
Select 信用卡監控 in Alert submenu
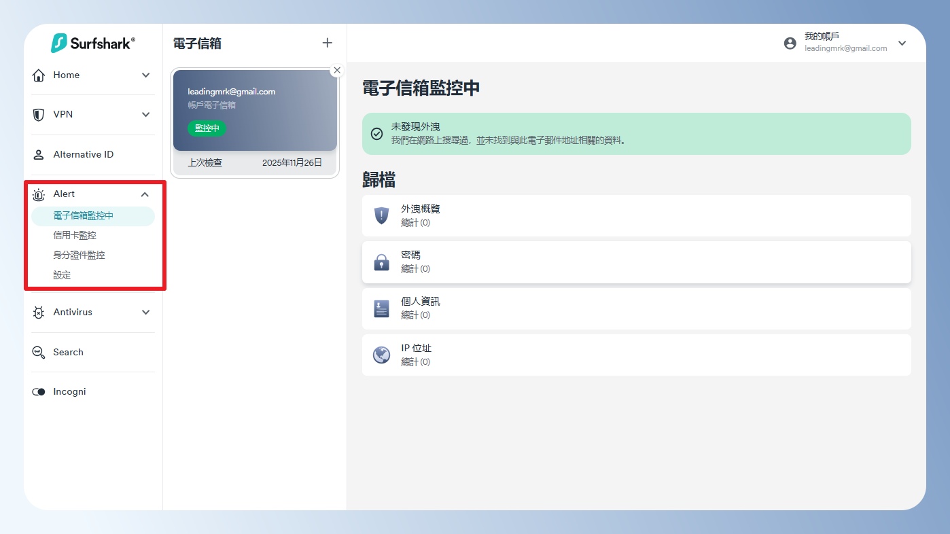(75, 236)
